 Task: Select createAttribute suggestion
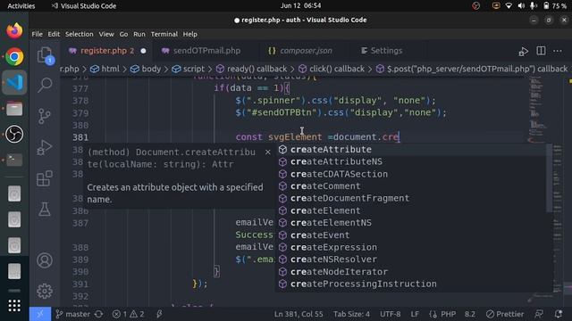click(410, 150)
